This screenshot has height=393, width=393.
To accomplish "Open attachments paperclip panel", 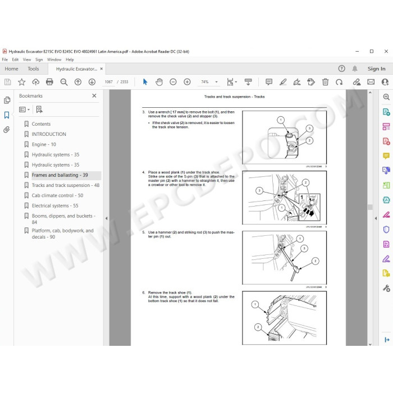I will pos(7,130).
